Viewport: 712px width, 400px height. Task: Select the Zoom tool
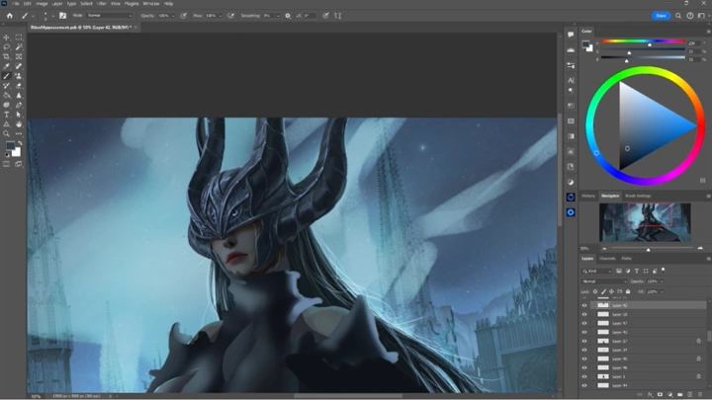(x=6, y=133)
